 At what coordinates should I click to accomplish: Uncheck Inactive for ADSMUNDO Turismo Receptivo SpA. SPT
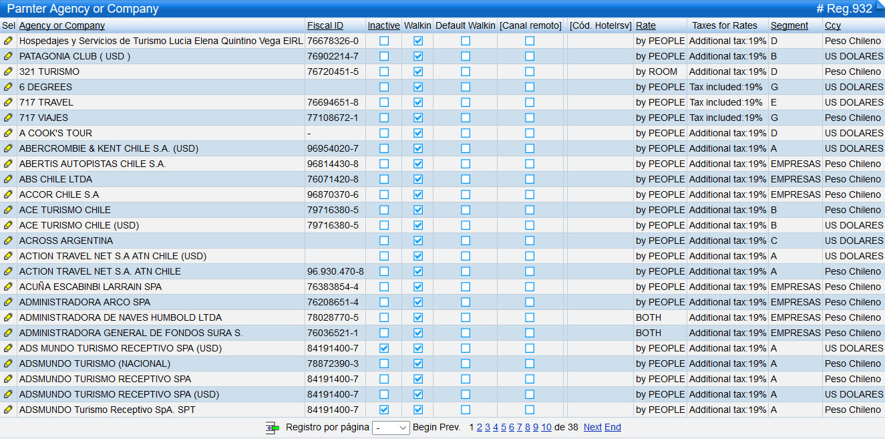[x=384, y=410]
